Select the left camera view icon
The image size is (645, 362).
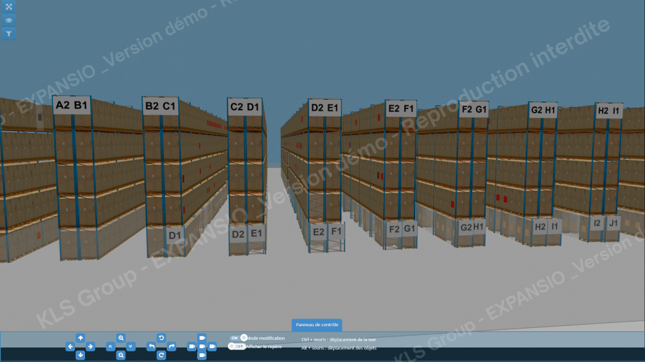(x=191, y=347)
